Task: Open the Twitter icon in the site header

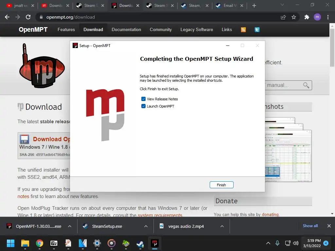Action: 257,30
